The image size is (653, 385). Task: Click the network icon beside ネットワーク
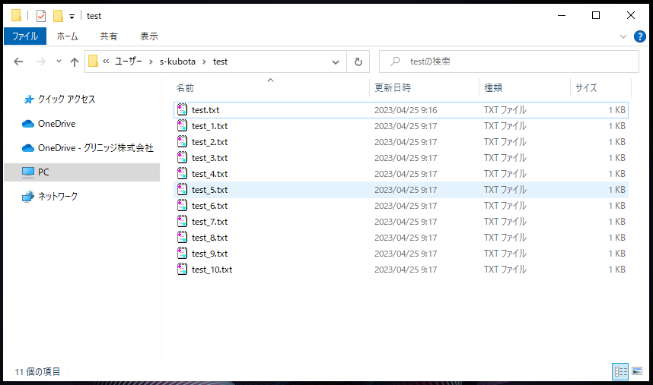pyautogui.click(x=28, y=196)
